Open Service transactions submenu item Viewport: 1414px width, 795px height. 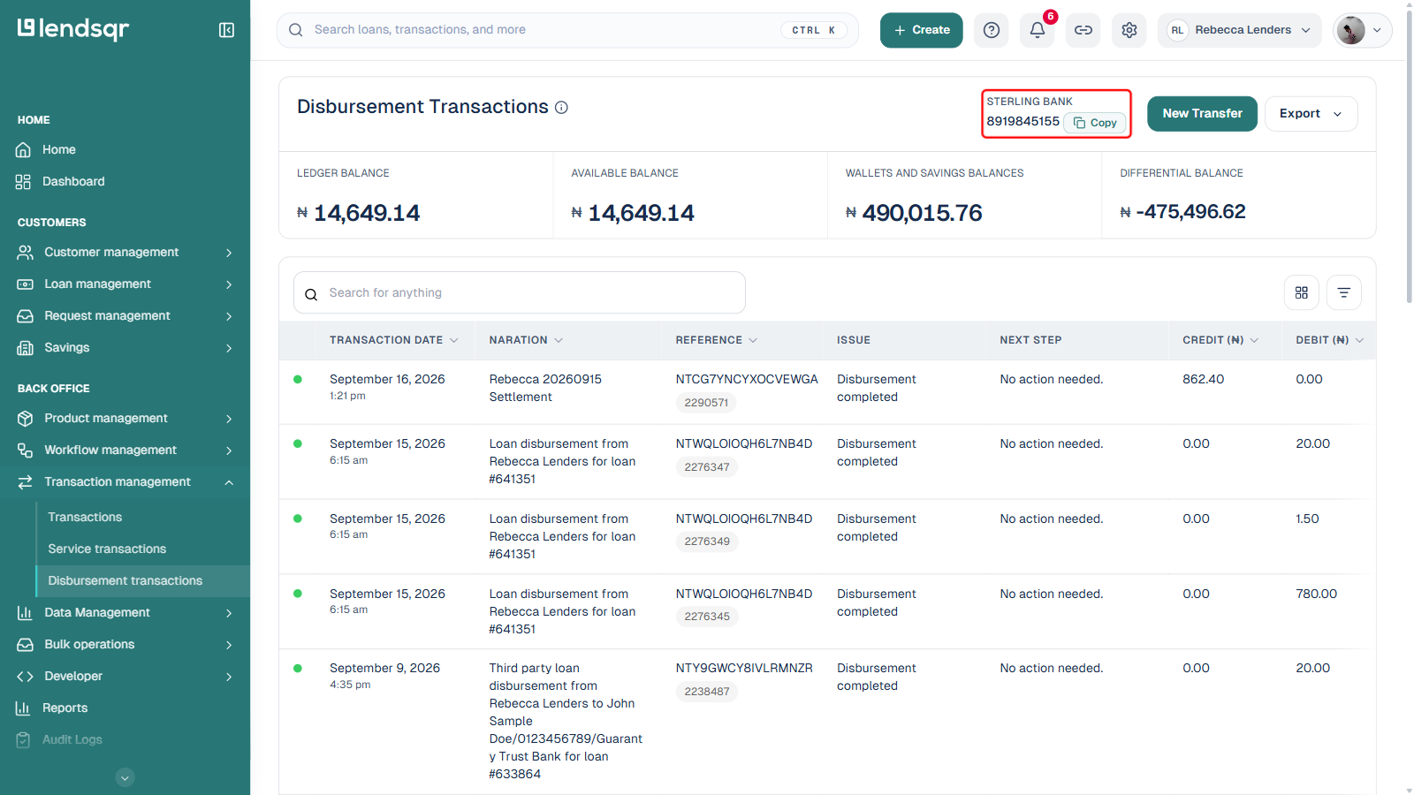click(x=107, y=549)
